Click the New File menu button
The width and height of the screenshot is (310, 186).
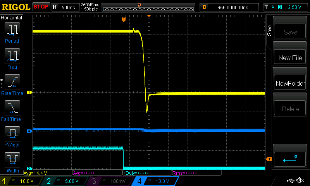tap(290, 58)
